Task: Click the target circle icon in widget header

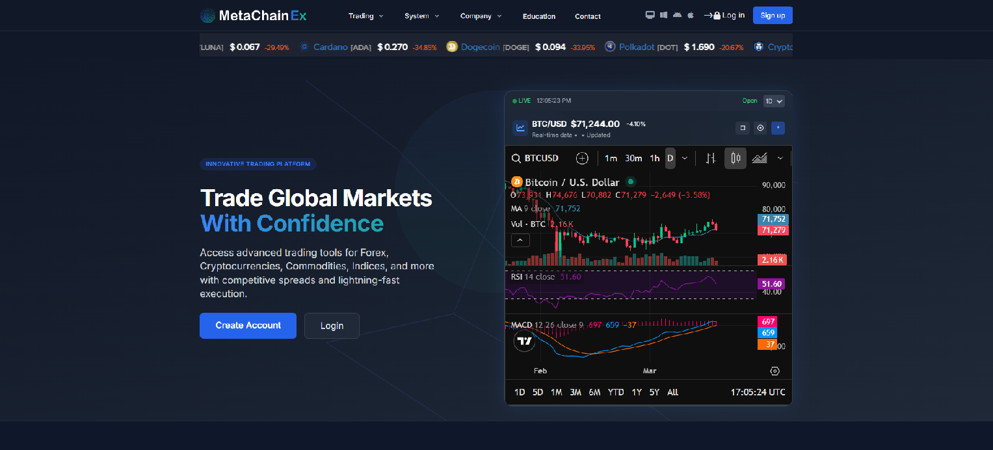Action: coord(760,128)
